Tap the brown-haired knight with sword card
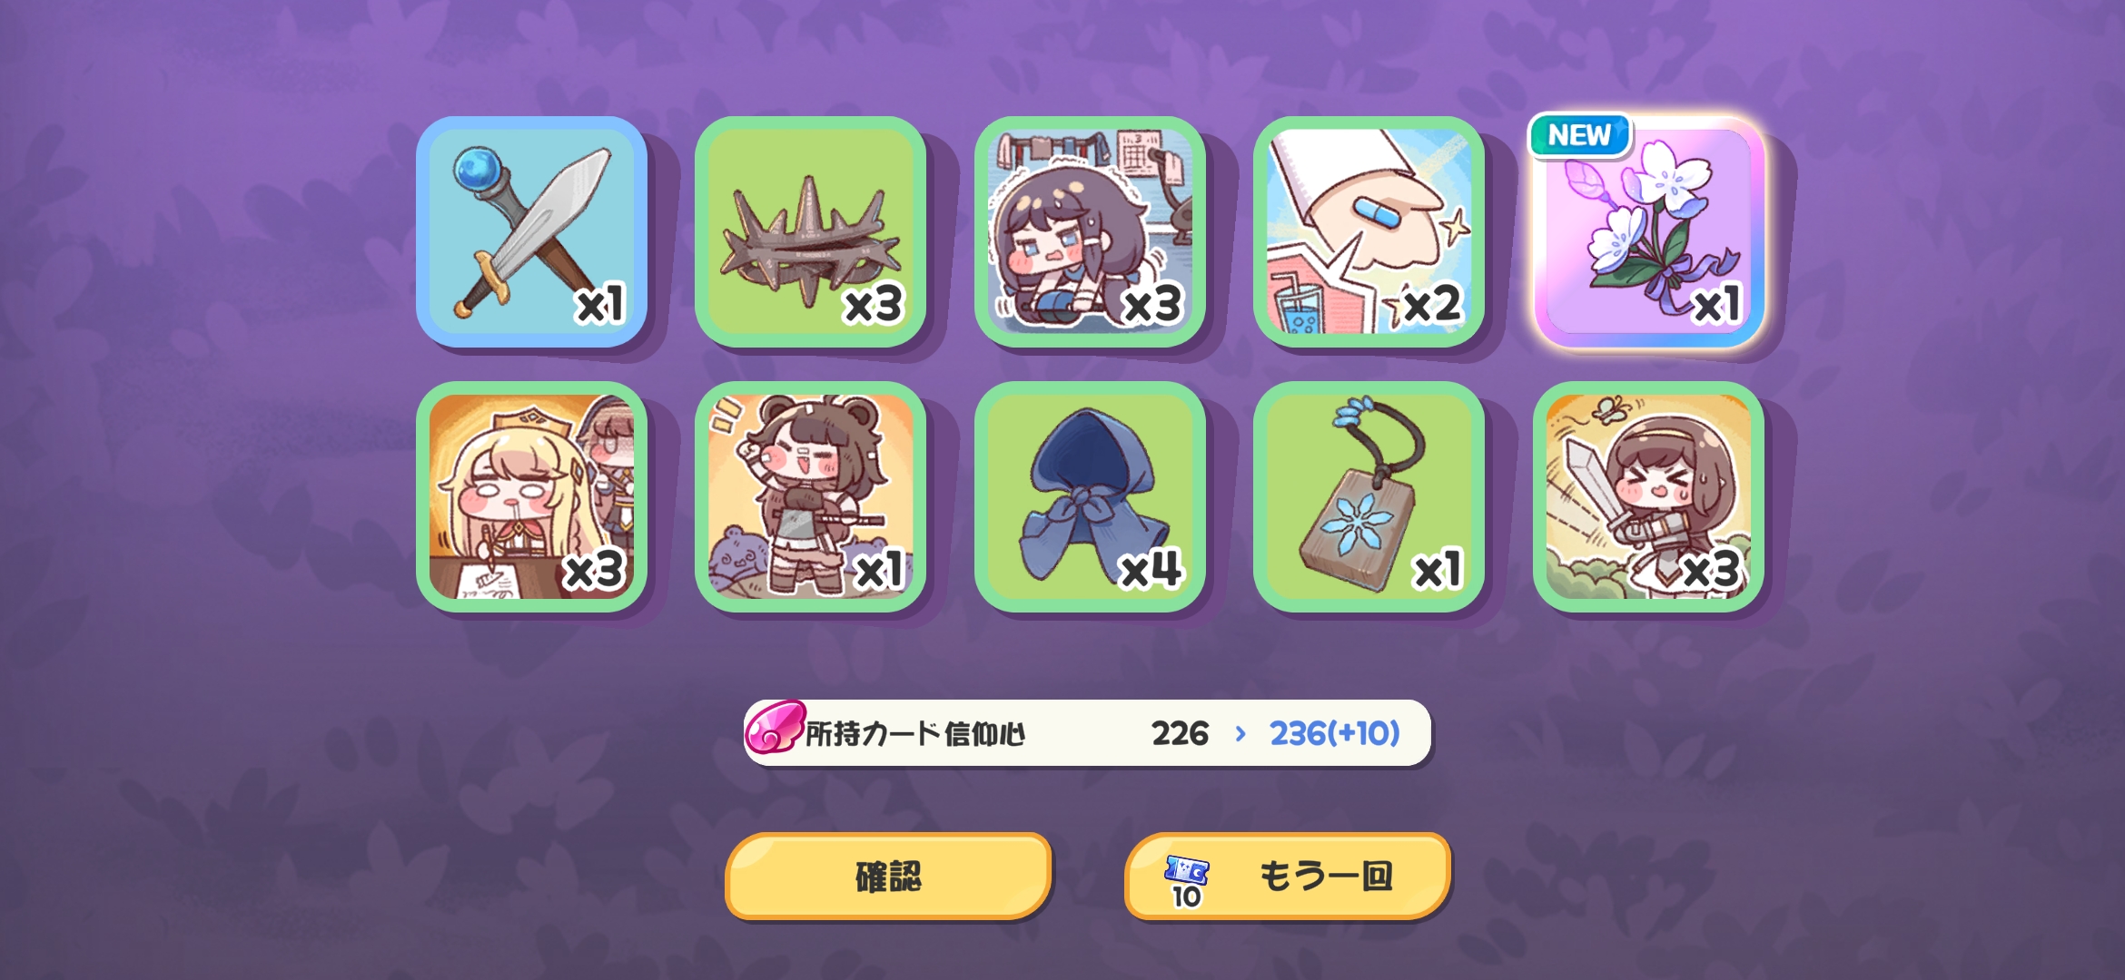The width and height of the screenshot is (2125, 980). pyautogui.click(x=1648, y=496)
